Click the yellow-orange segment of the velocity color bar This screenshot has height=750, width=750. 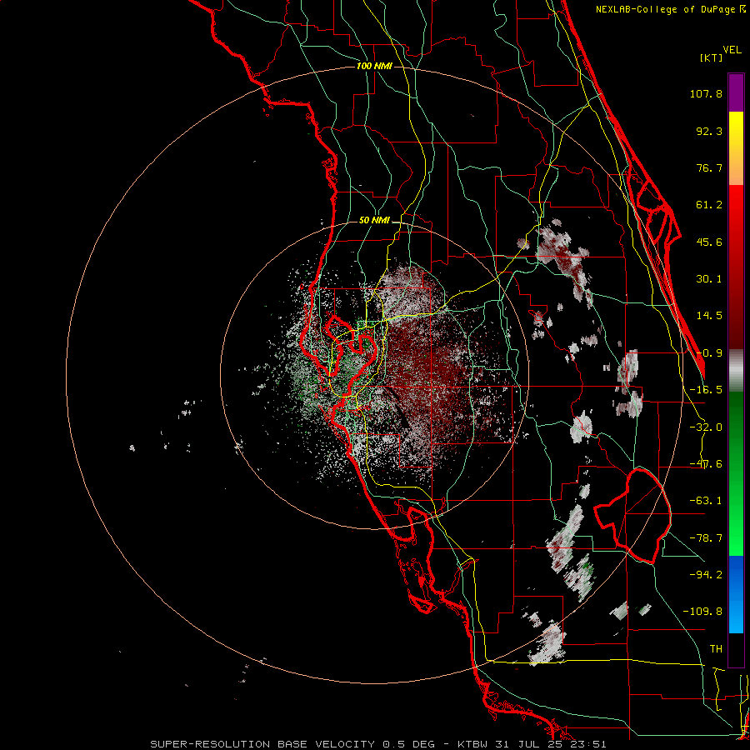coord(736,148)
